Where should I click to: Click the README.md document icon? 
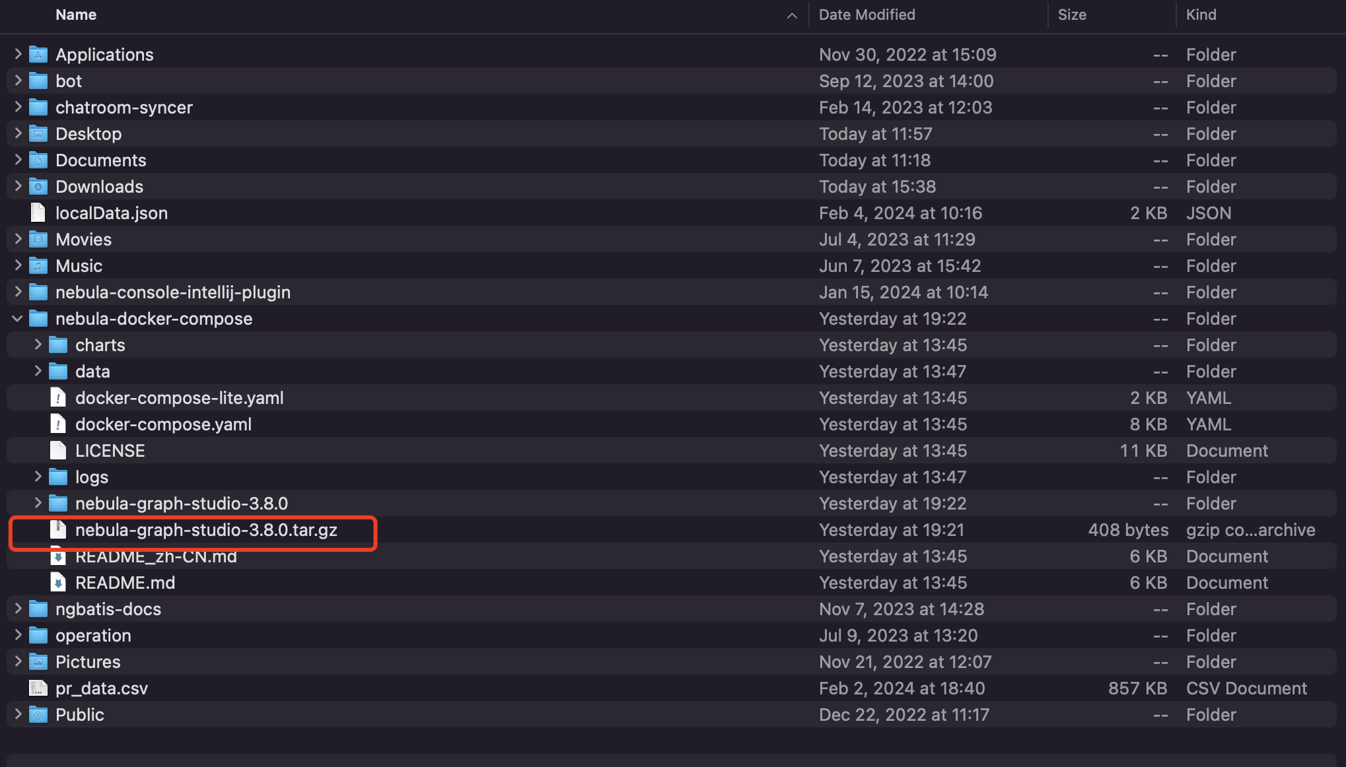tap(58, 583)
